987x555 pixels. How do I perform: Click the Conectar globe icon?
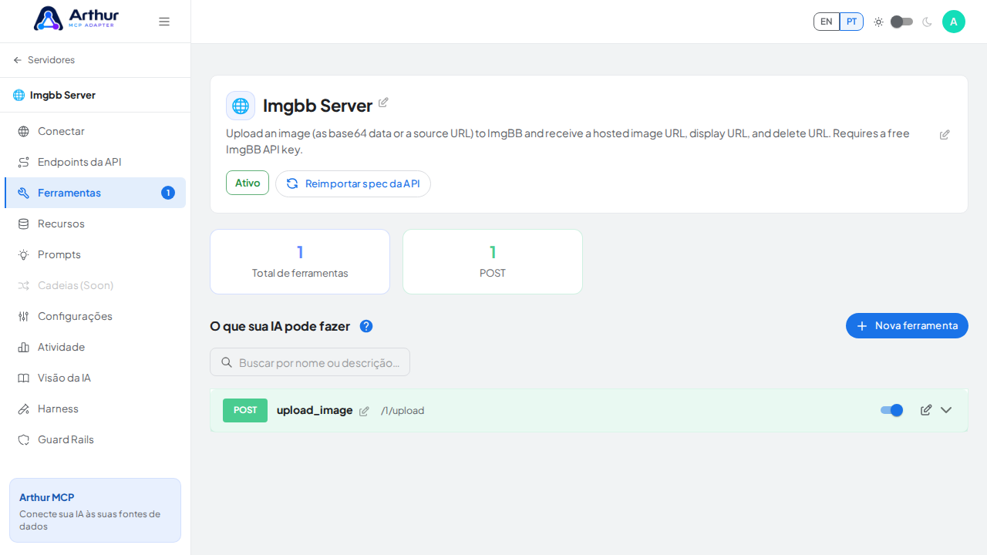pyautogui.click(x=24, y=131)
